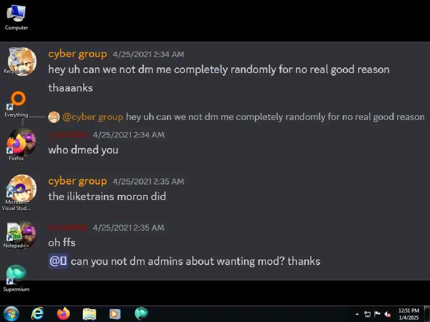Click the @cyber group reply mention
The image size is (430, 322).
(x=93, y=117)
